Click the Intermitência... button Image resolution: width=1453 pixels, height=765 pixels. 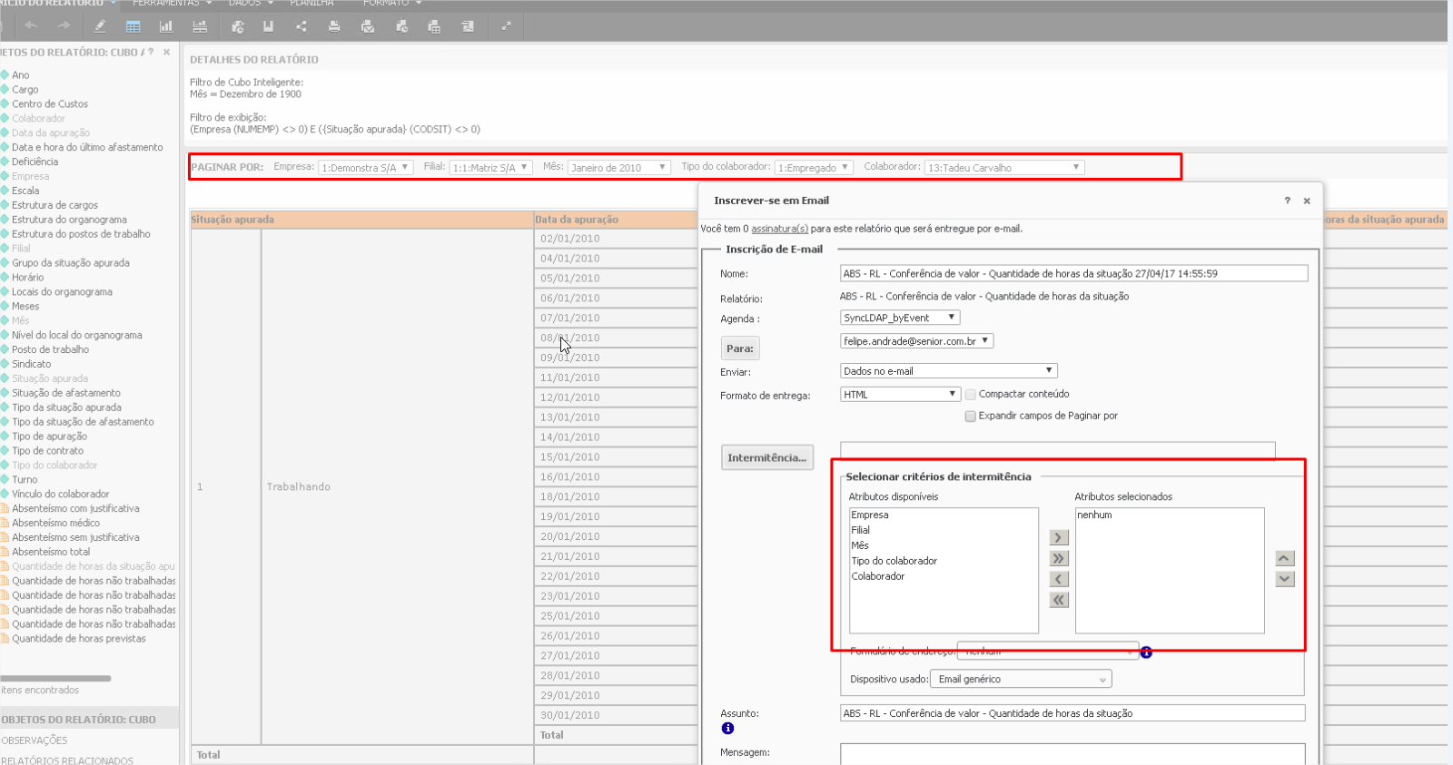(766, 458)
